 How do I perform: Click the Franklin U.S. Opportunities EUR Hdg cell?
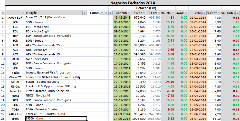point(56,86)
